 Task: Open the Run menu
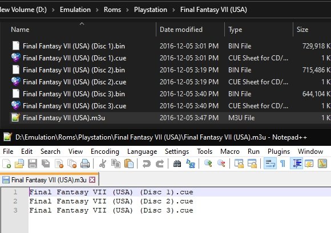253,152
